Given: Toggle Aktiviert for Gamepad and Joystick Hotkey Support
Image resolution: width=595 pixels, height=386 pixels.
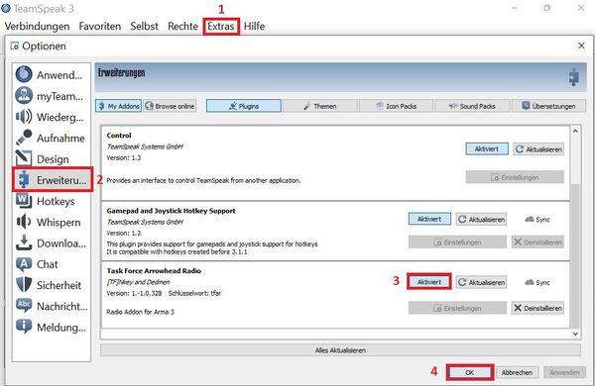Looking at the screenshot, I should point(429,219).
